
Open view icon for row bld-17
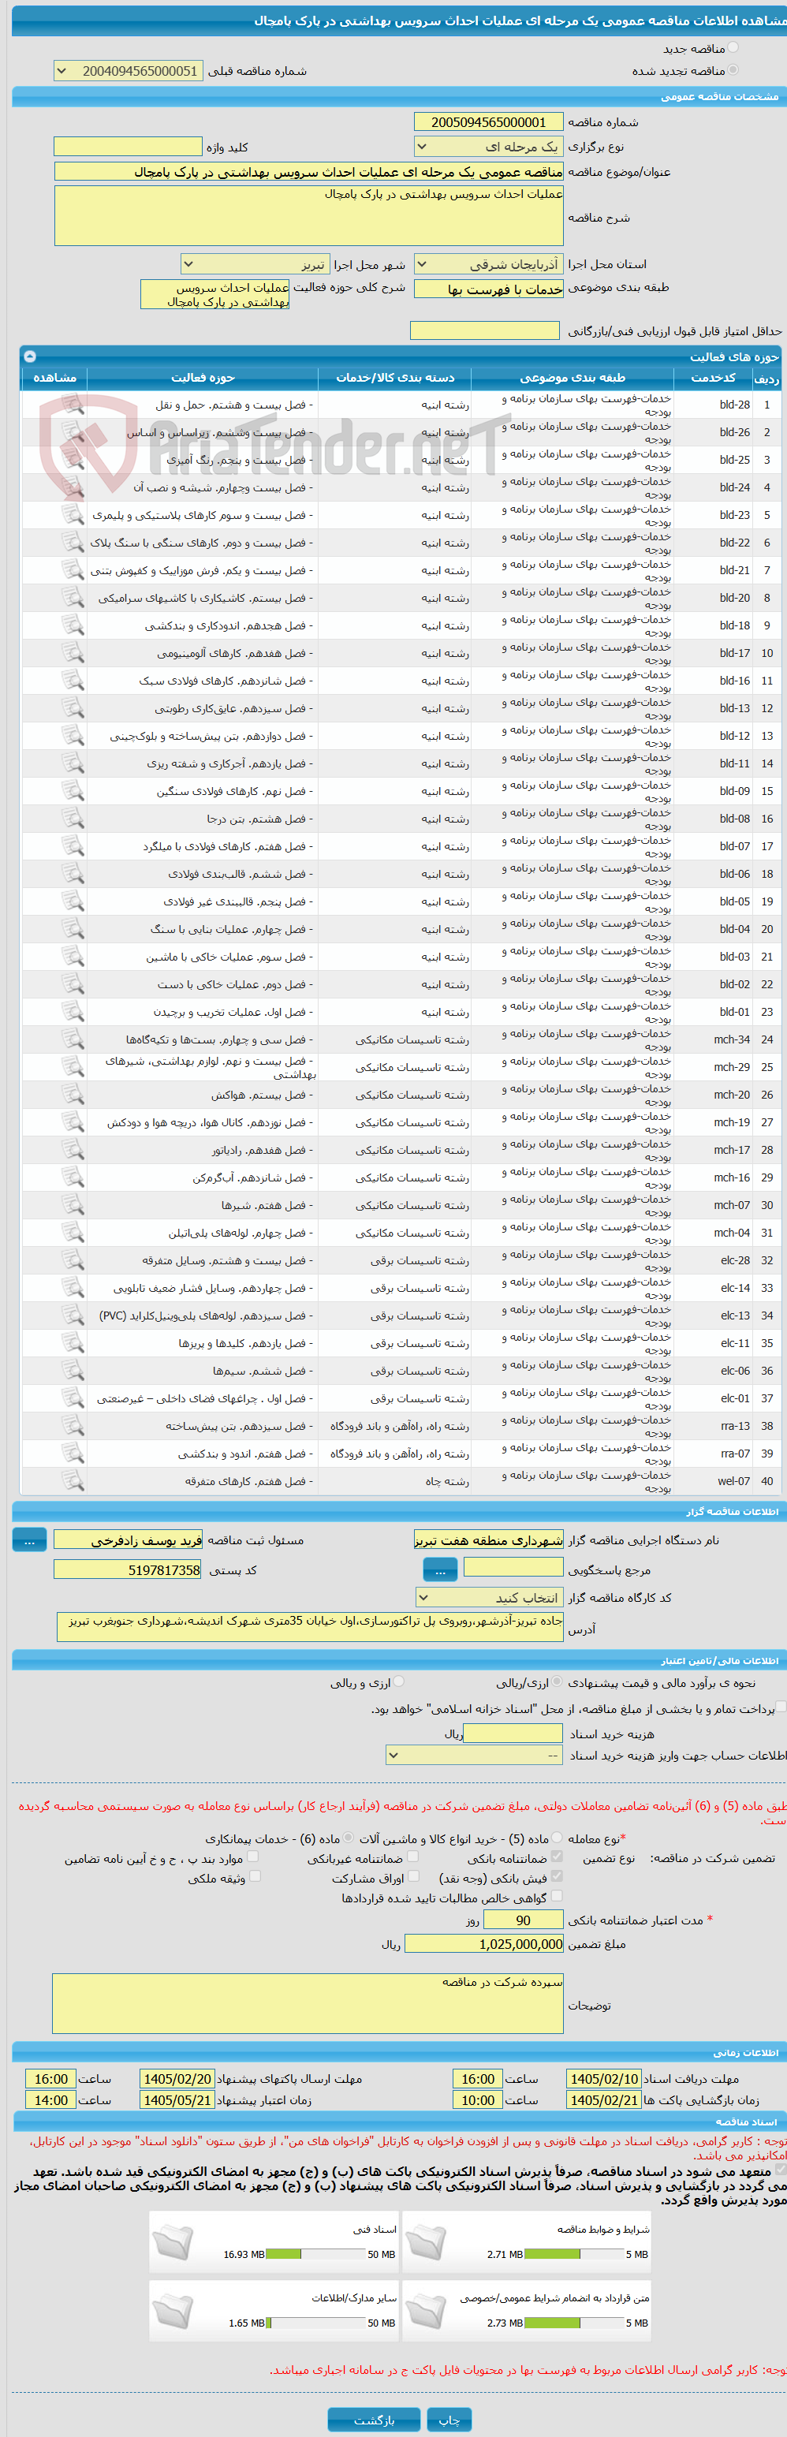coord(72,654)
